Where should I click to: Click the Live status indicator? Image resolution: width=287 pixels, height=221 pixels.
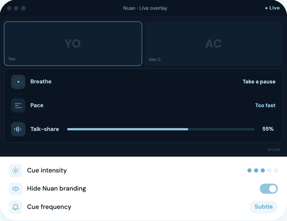[x=272, y=8]
